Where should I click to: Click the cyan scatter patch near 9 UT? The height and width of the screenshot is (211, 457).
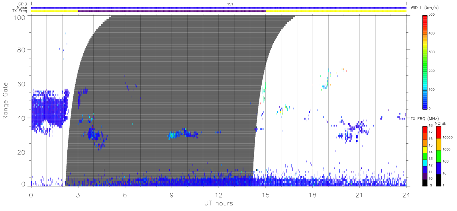(173, 135)
